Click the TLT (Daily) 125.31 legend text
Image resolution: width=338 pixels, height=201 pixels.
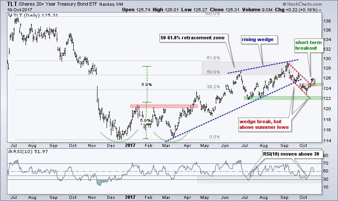click(x=36, y=15)
